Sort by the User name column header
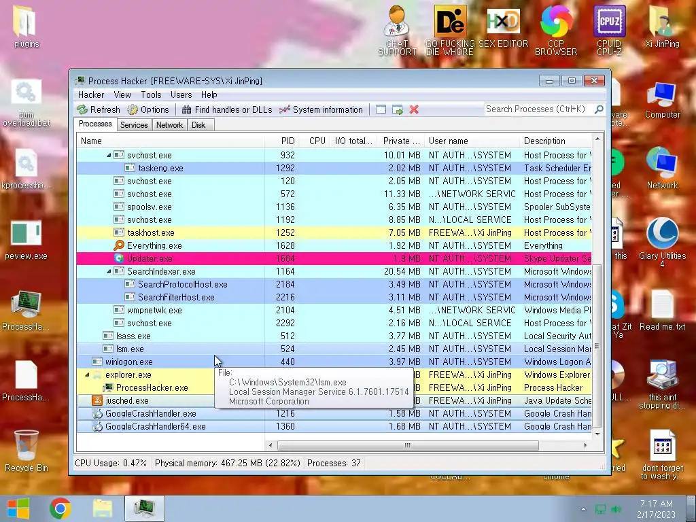Viewport: 696px width, 522px height. click(x=472, y=141)
